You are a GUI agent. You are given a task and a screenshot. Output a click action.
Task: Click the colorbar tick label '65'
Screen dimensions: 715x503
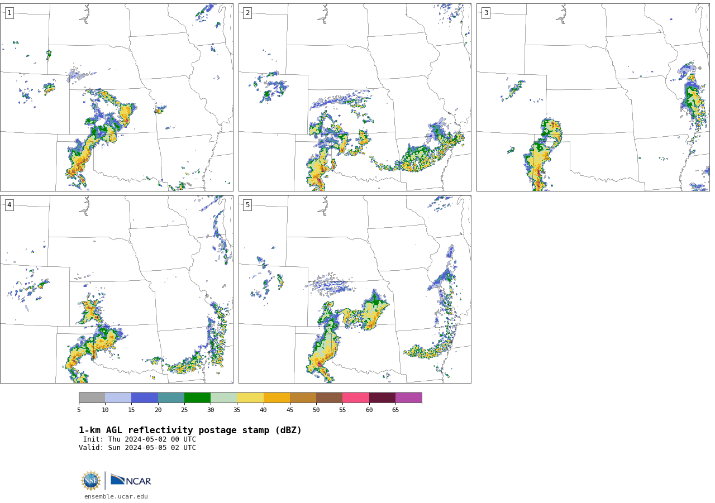[395, 410]
